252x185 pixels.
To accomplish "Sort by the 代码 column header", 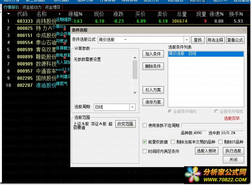I will pyautogui.click(x=22, y=14).
